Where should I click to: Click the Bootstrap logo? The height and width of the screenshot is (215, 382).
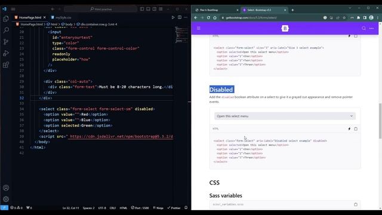(285, 28)
